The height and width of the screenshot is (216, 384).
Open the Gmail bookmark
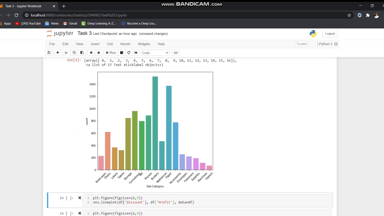pyautogui.click(x=70, y=23)
